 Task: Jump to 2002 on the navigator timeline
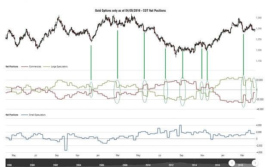pyautogui.click(x=56, y=165)
